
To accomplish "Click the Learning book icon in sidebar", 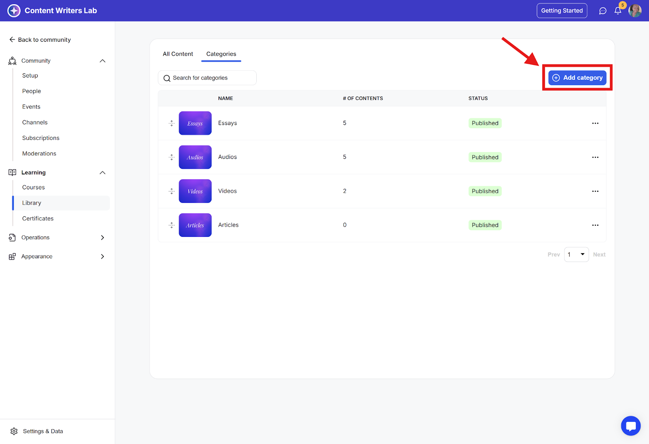I will click(13, 172).
